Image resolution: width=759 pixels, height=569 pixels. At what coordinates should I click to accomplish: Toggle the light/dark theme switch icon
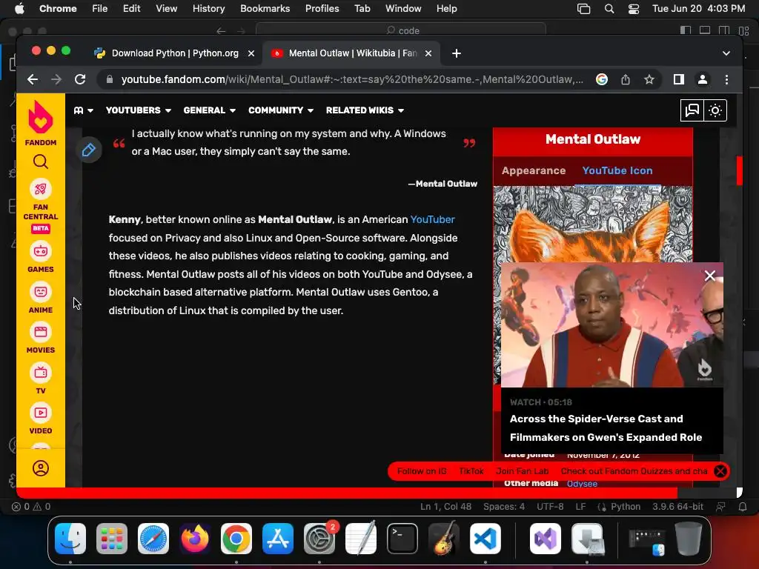click(715, 110)
